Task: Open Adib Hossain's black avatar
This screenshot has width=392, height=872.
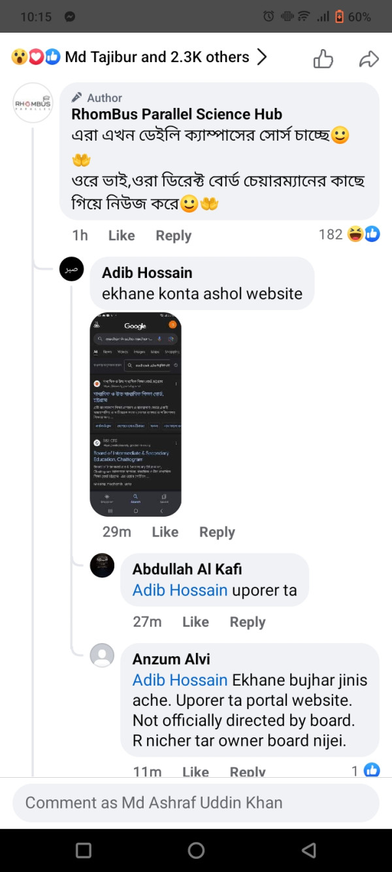Action: pyautogui.click(x=72, y=269)
